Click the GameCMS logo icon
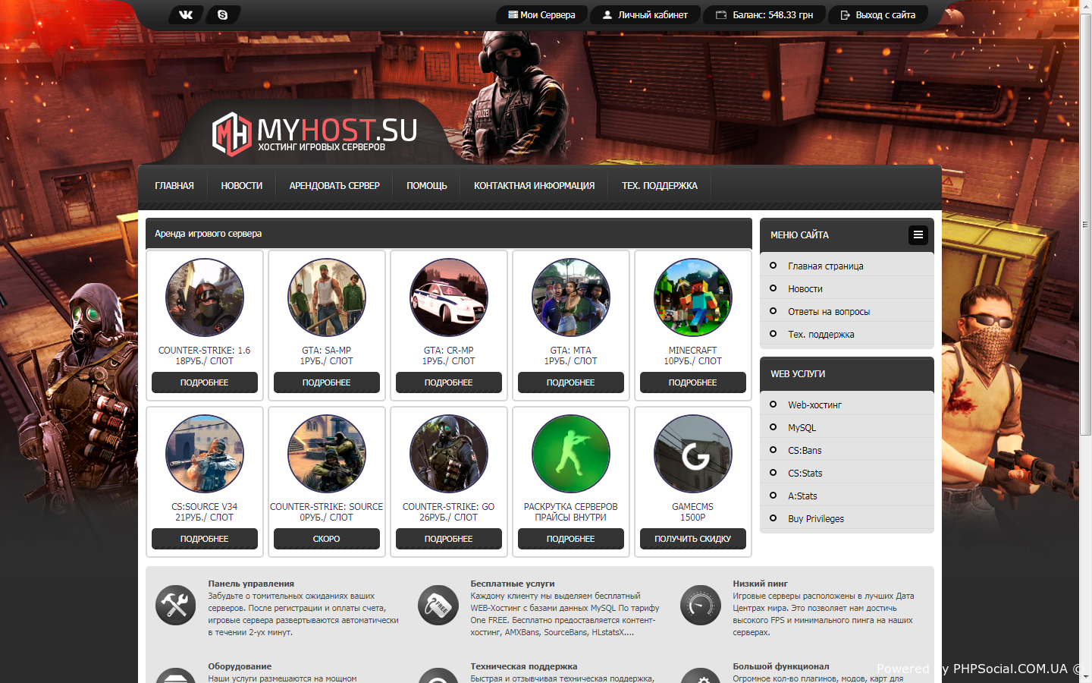 [692, 454]
